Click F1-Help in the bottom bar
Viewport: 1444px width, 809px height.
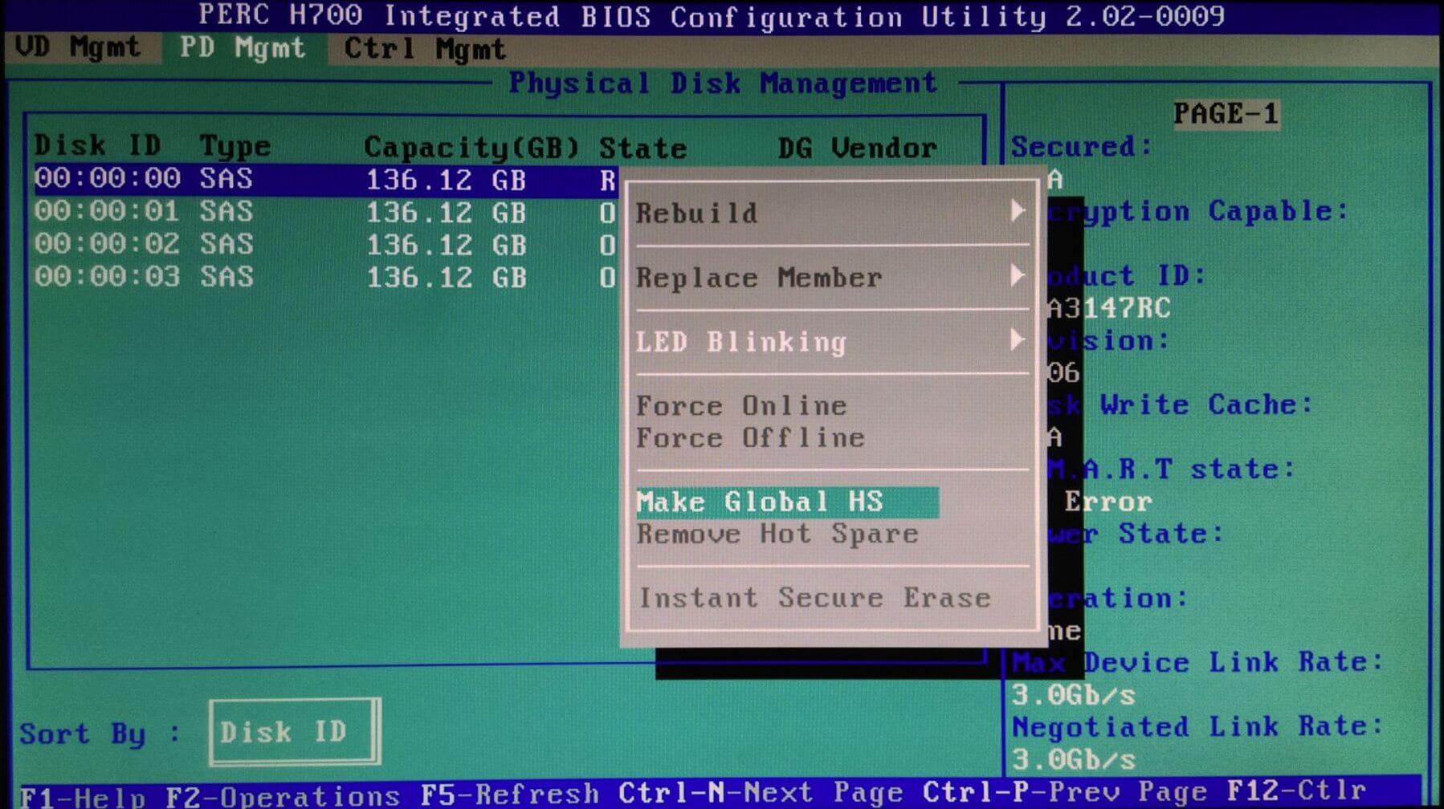pyautogui.click(x=83, y=796)
